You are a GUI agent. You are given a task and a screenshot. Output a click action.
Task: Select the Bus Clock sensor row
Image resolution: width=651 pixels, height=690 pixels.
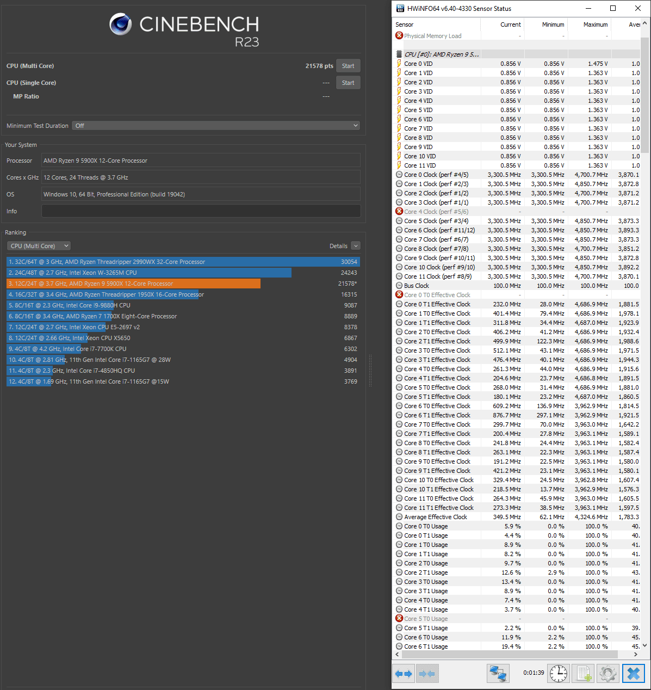[x=517, y=286]
